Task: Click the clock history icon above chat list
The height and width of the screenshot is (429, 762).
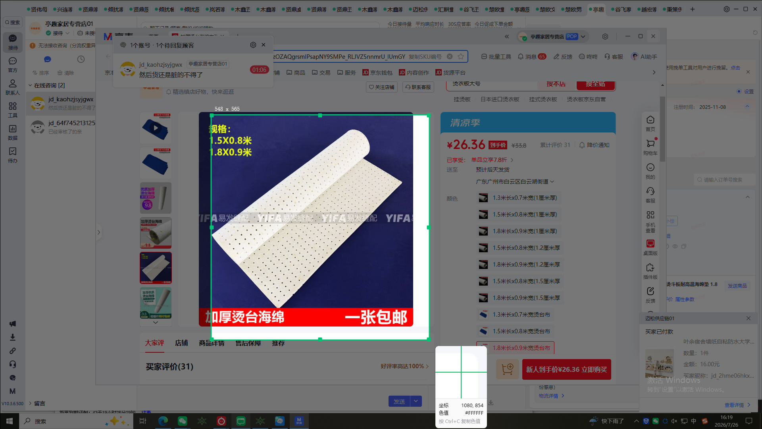Action: 81,59
